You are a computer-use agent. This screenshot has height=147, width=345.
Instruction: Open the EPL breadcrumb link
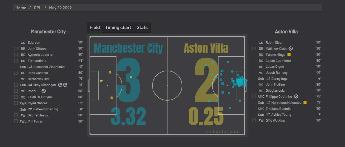[x=38, y=8]
